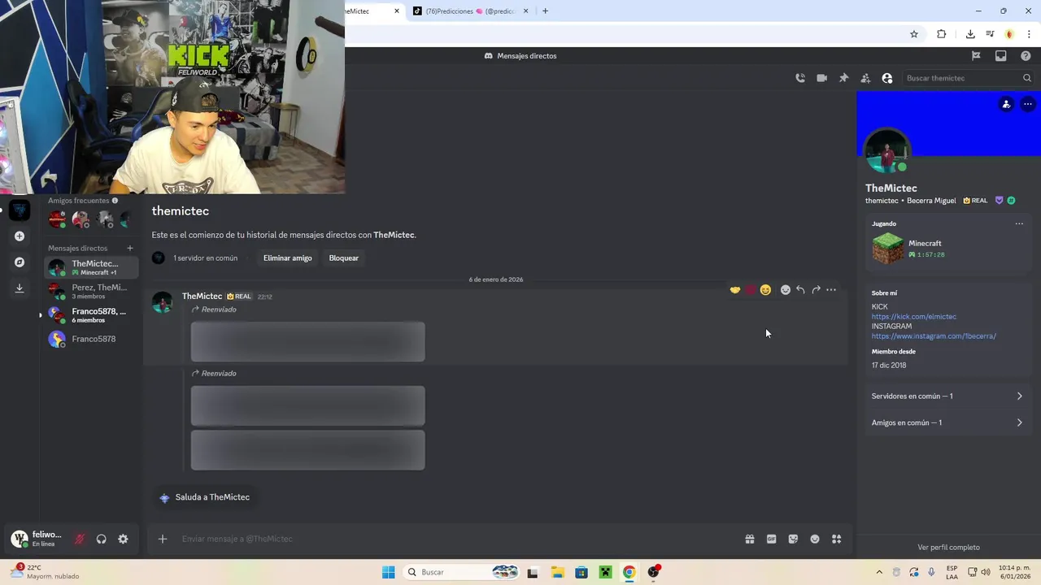Screen dimensions: 1041x585
Task: Open the Perez, TheMi... group chat
Action: click(x=91, y=291)
